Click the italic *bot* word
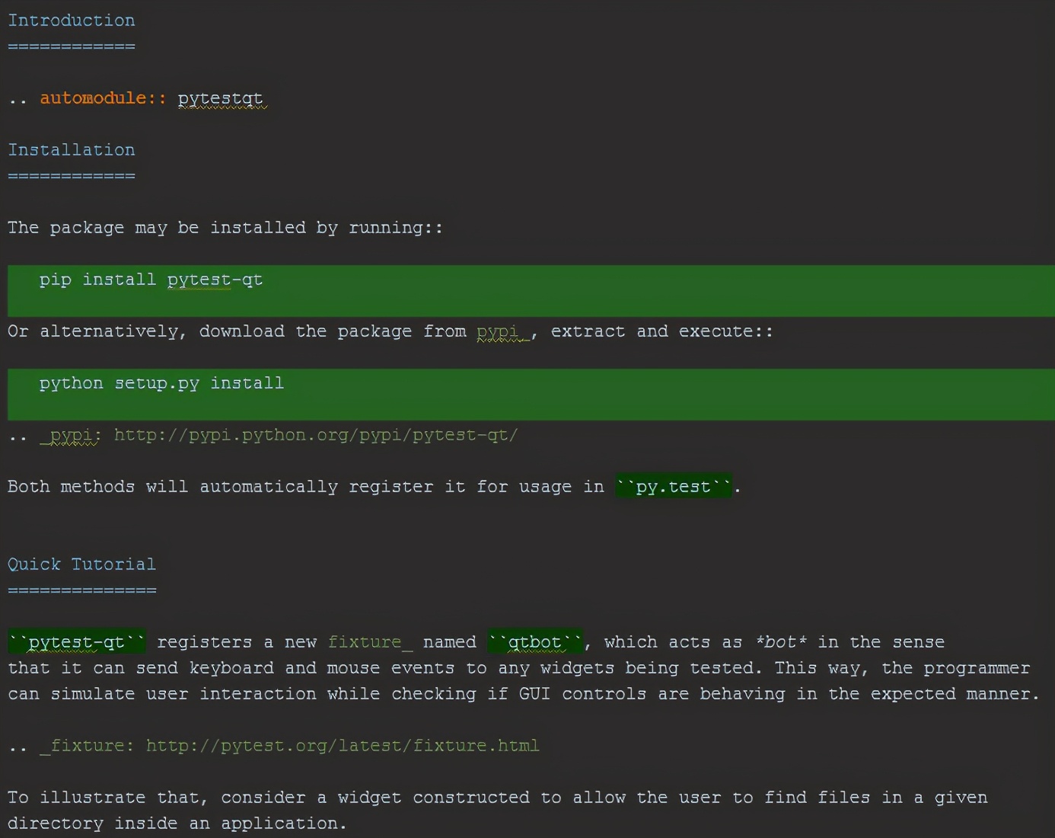The image size is (1055, 838). [x=779, y=641]
